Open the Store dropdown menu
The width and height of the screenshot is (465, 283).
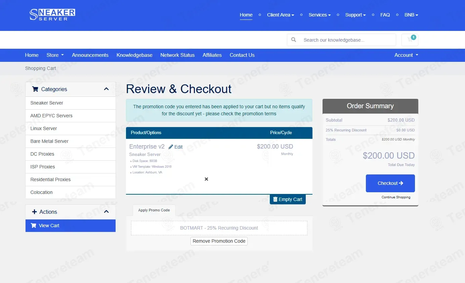(55, 55)
